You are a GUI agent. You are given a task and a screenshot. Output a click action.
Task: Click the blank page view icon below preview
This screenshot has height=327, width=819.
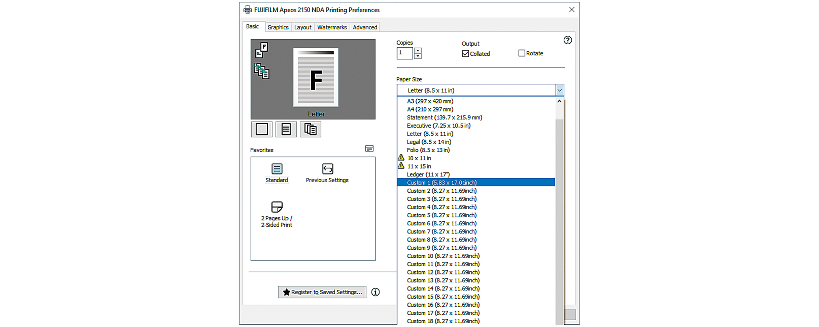point(262,129)
